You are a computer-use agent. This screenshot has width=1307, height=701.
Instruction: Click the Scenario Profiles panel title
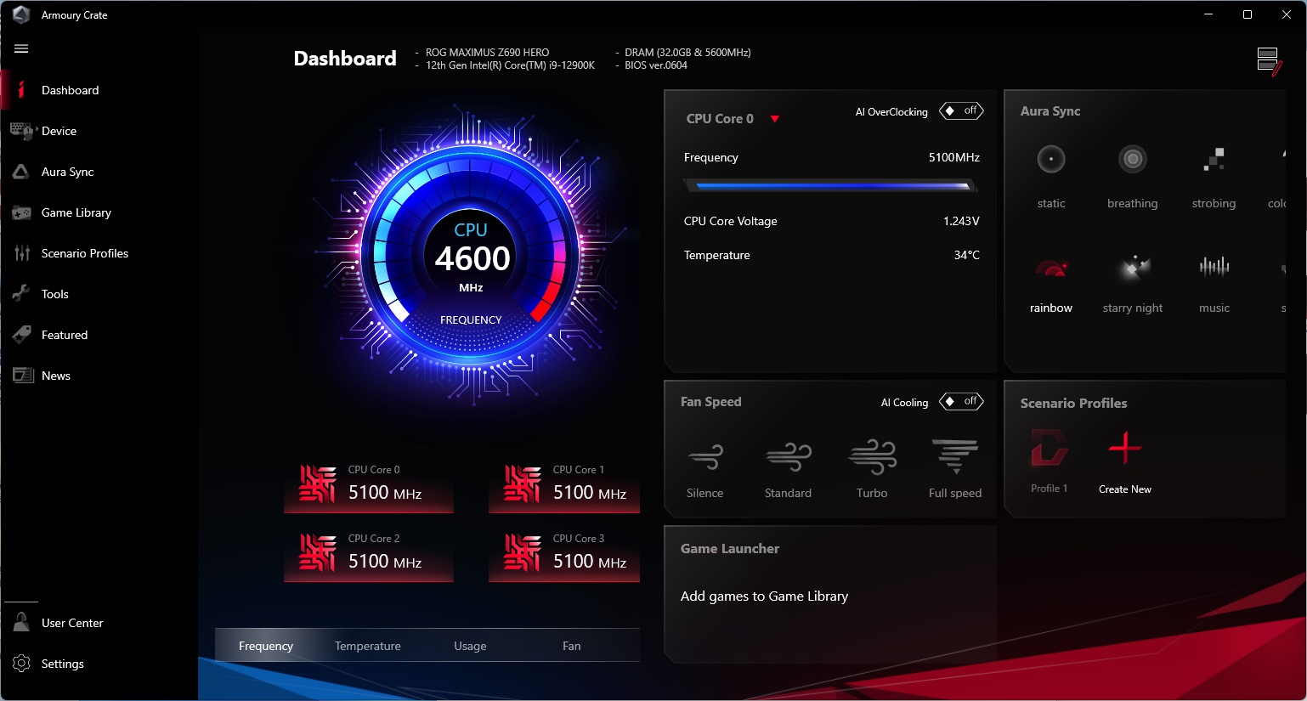[x=1074, y=403]
